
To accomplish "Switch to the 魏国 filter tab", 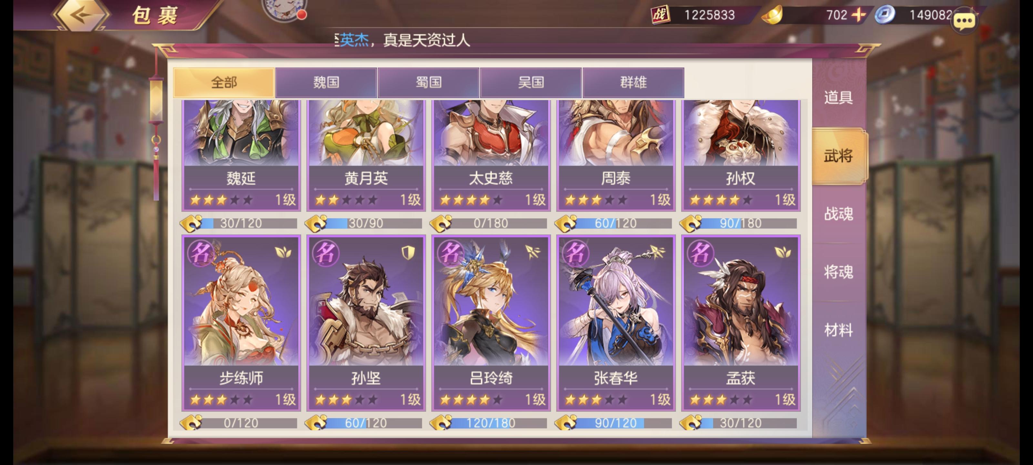I will click(x=326, y=83).
